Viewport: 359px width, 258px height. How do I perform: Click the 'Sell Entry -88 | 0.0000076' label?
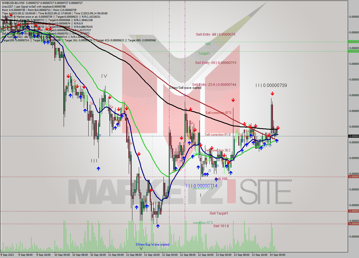(215, 34)
